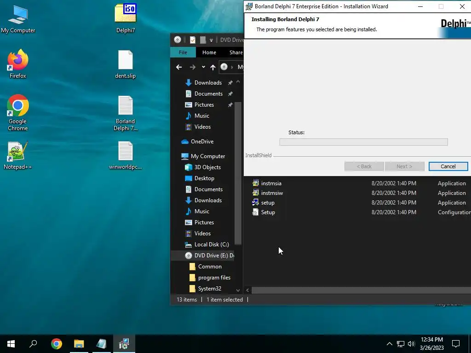Open the Share ribbon tab
Viewport: 471px width, 353px height.
[236, 52]
